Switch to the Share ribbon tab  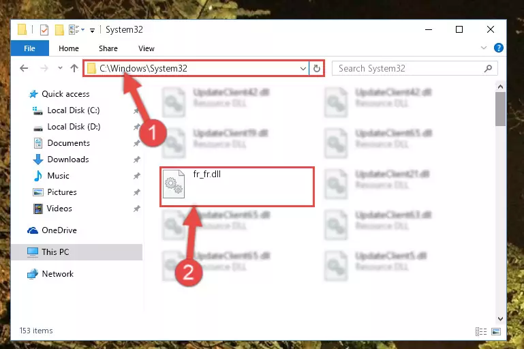pyautogui.click(x=108, y=48)
